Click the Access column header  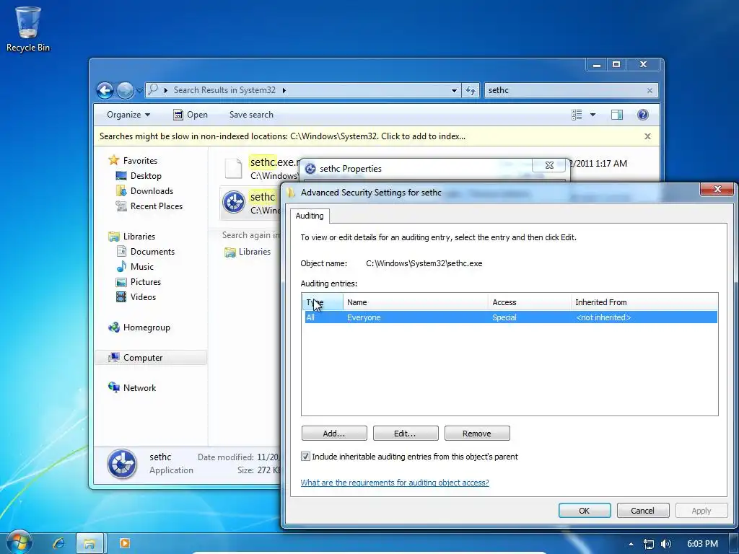(x=529, y=302)
